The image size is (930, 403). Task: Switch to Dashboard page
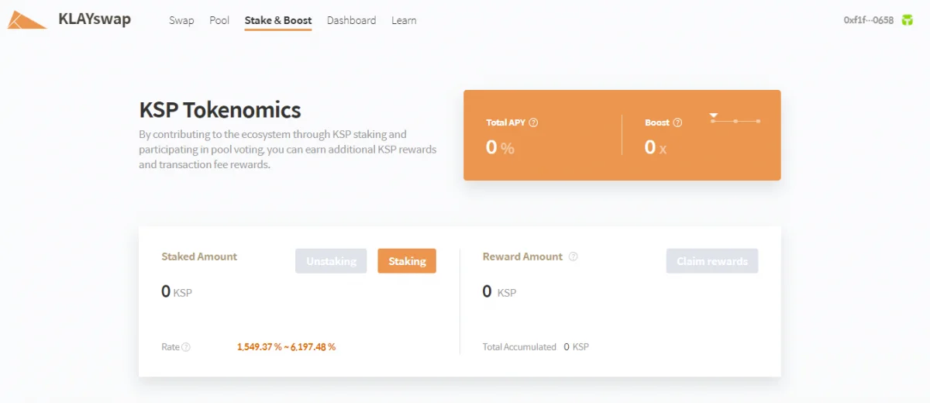click(x=351, y=20)
